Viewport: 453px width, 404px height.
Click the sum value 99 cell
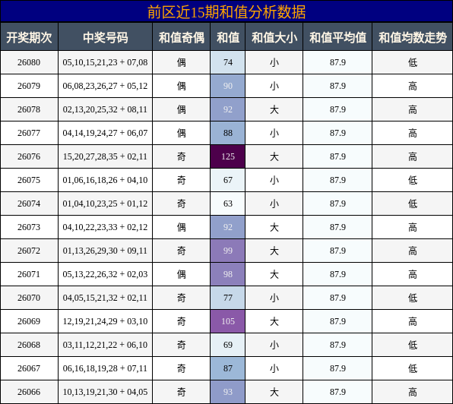click(228, 251)
